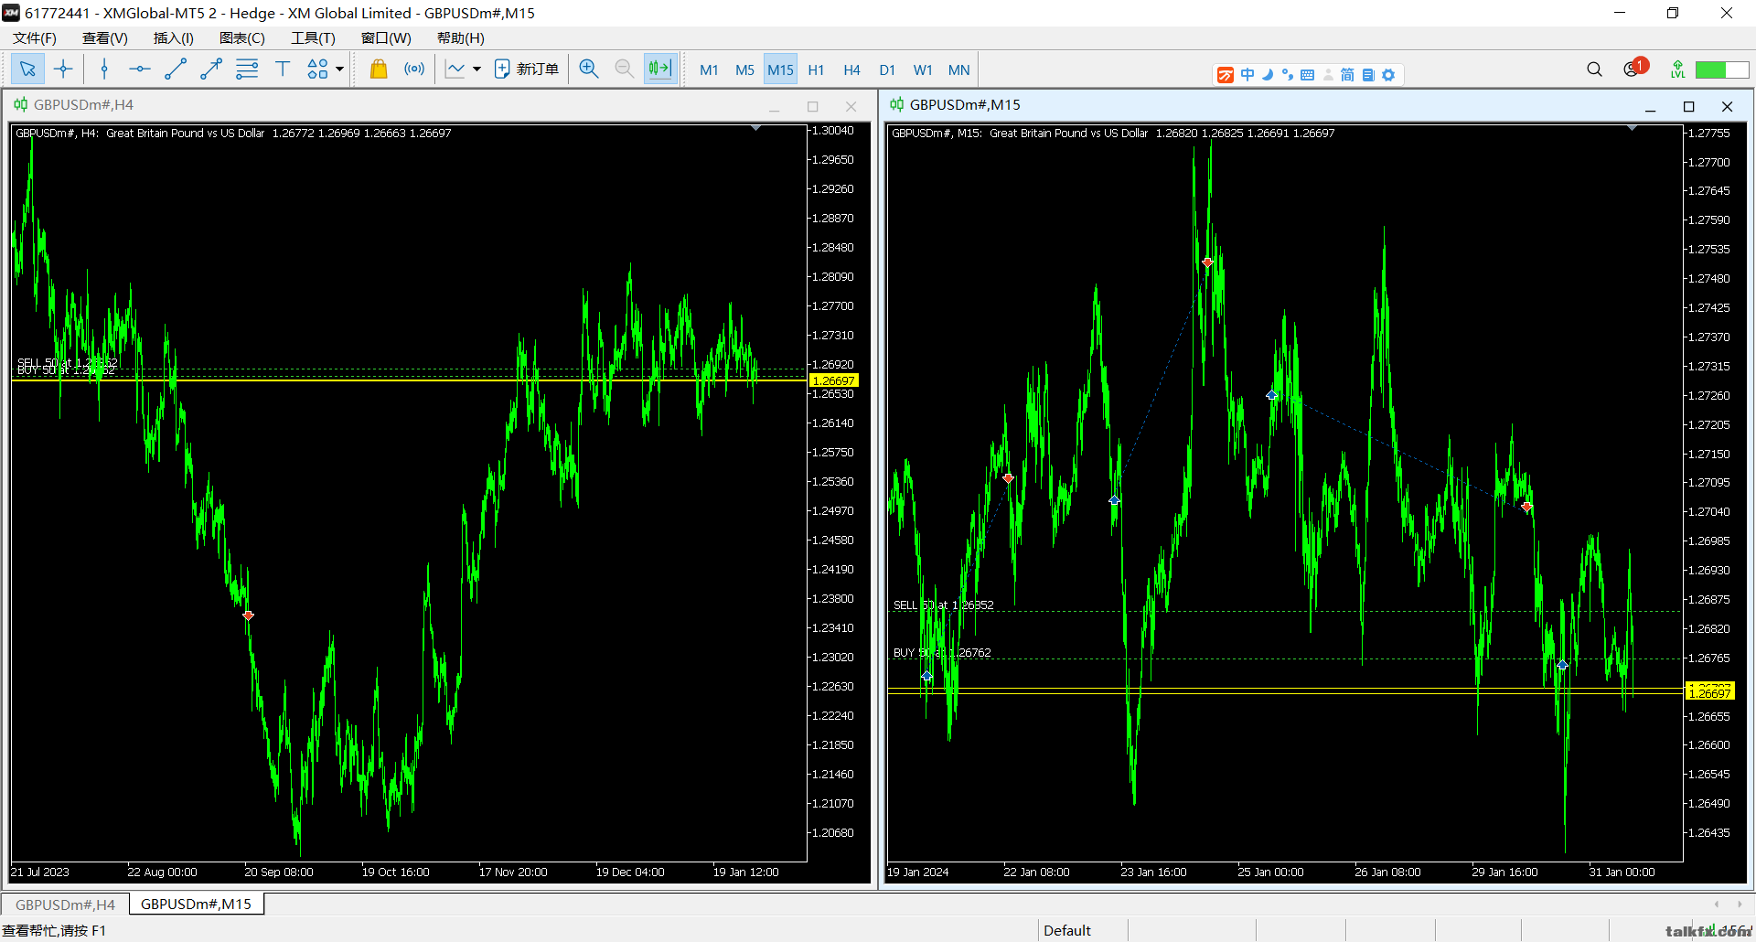The height and width of the screenshot is (942, 1756).
Task: Open the 工具(T) menu
Action: pos(313,37)
